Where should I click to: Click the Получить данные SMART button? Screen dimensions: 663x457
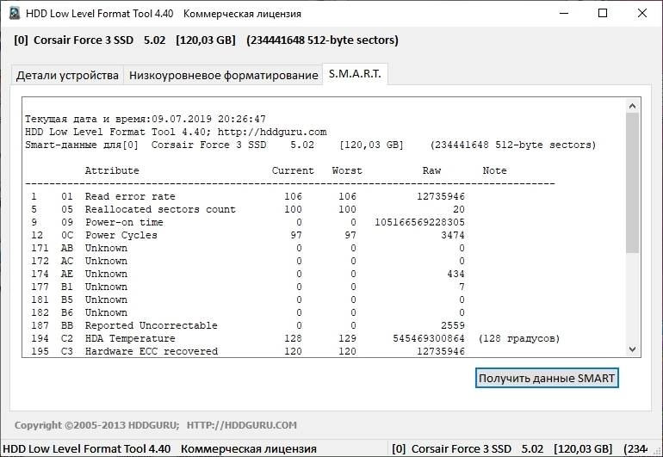547,379
